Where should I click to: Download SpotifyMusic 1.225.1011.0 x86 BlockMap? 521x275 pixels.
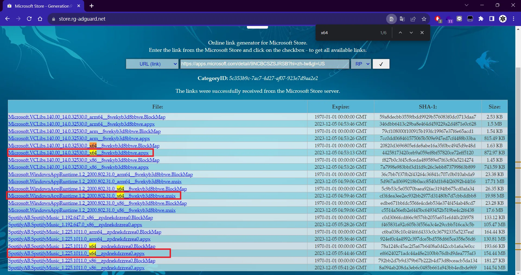(x=82, y=261)
